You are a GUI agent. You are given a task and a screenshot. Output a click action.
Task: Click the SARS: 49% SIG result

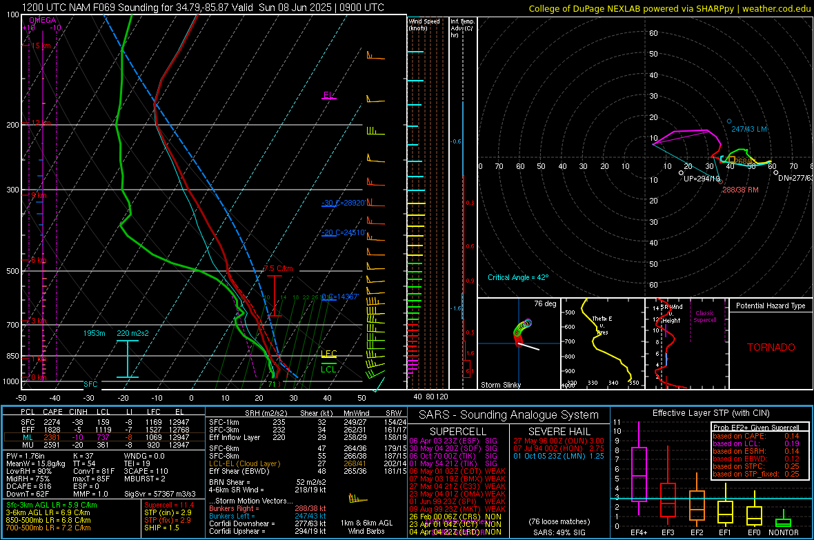pyautogui.click(x=559, y=532)
